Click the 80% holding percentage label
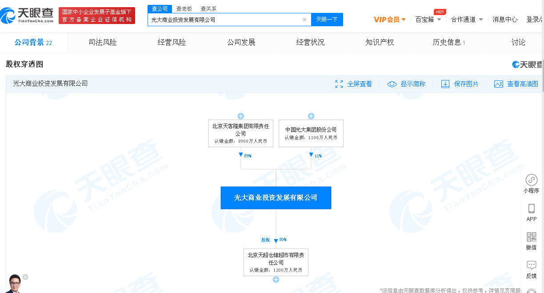The width and height of the screenshot is (544, 293). coord(283,240)
